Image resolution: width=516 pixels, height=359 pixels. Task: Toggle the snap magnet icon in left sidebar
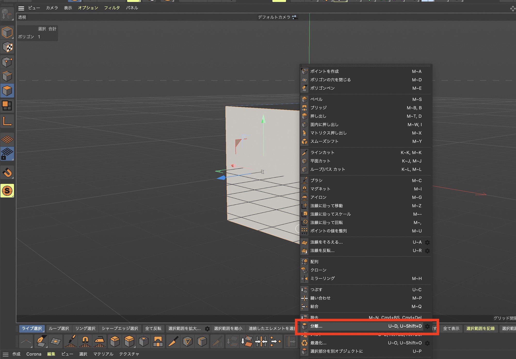click(x=7, y=173)
